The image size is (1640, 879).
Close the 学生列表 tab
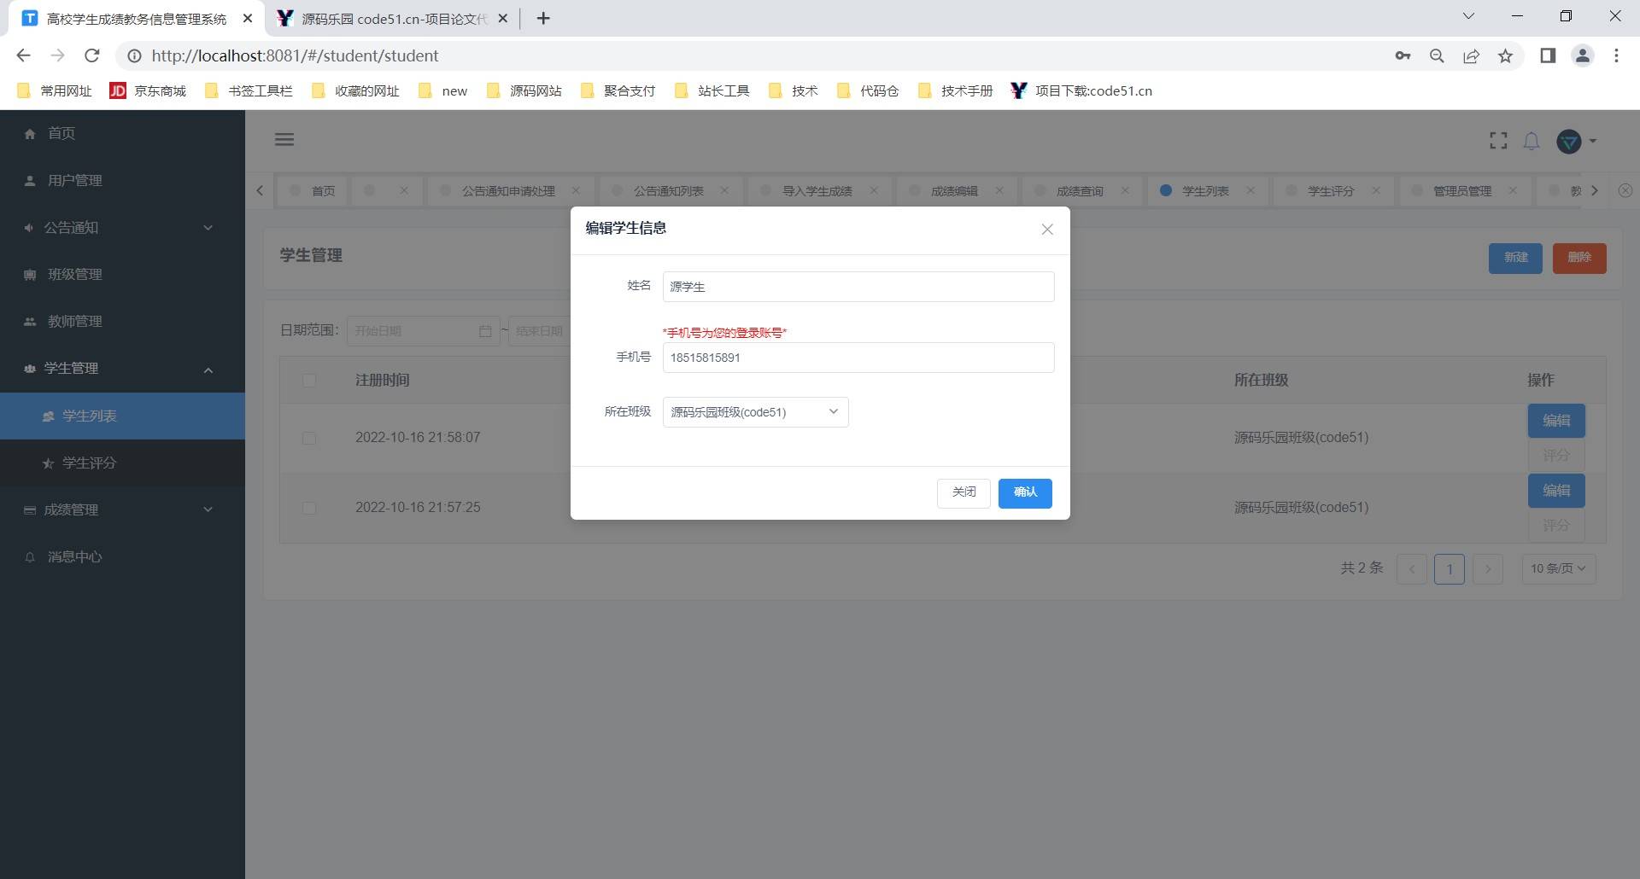pyautogui.click(x=1250, y=190)
